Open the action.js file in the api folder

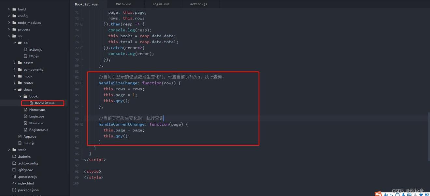pyautogui.click(x=35, y=49)
